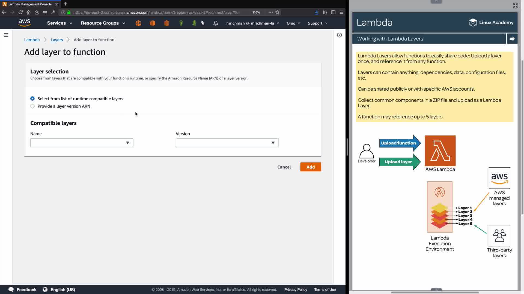
Task: Bookmark page with star icon
Action: tap(277, 12)
